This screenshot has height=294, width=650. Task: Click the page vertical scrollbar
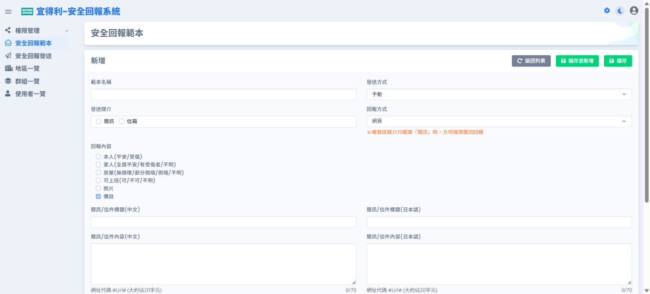tap(646, 108)
